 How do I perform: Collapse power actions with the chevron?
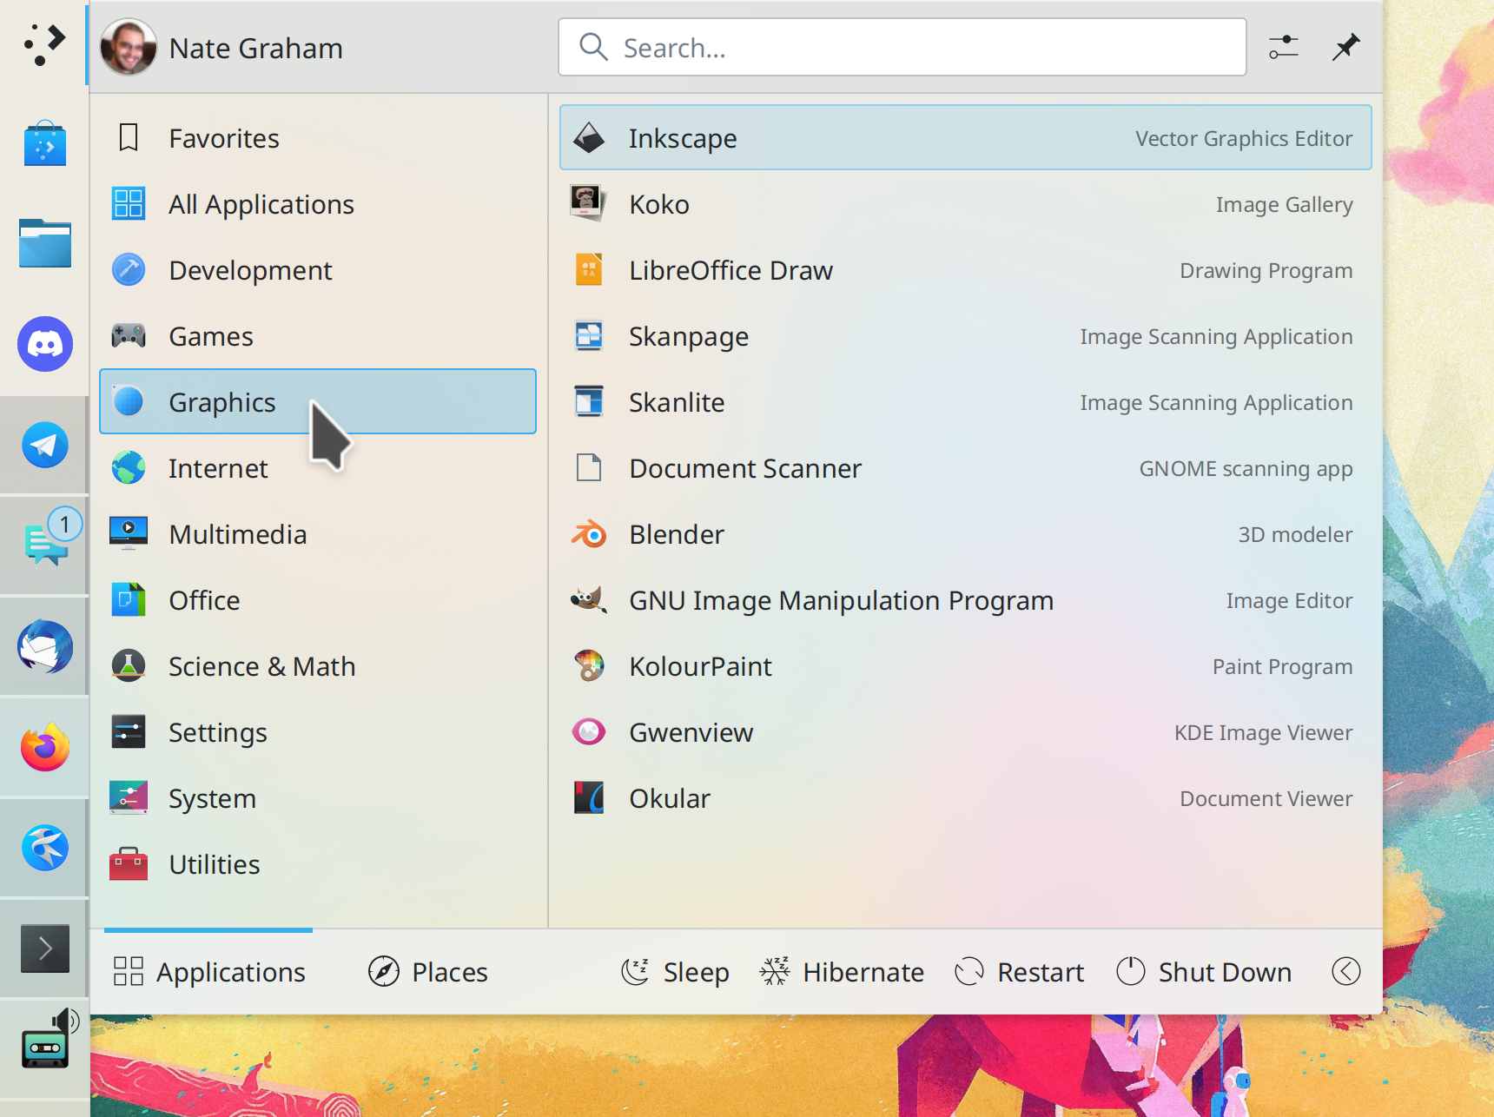1345,971
